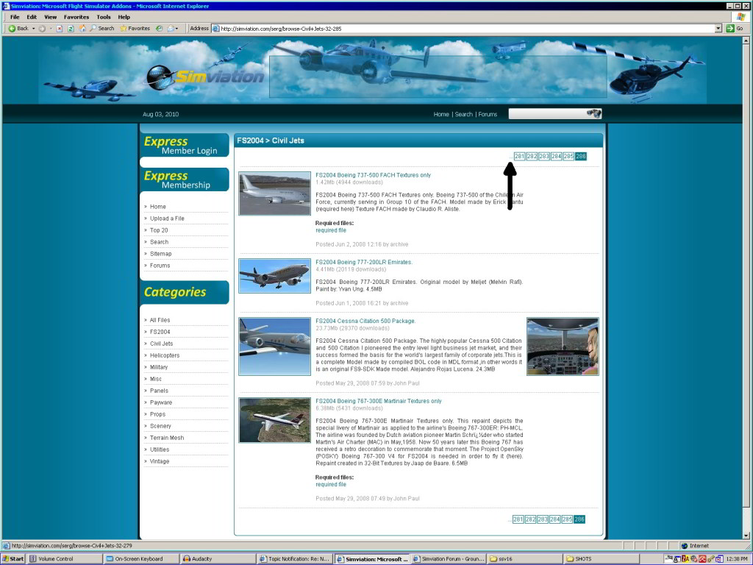The height and width of the screenshot is (565, 753).
Task: Go back using the browser Back button
Action: pos(18,29)
